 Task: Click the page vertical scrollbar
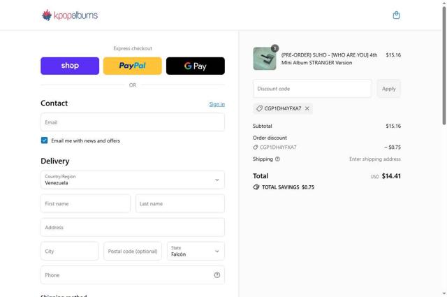[x=444, y=66]
